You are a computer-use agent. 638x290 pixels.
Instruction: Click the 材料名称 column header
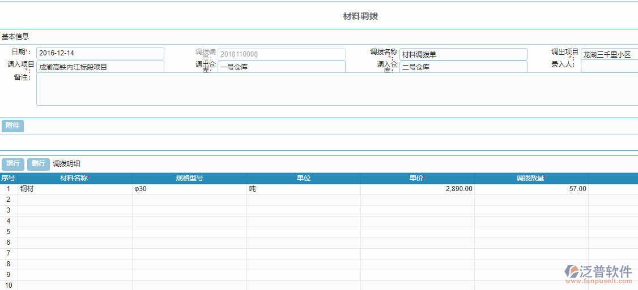tap(75, 178)
